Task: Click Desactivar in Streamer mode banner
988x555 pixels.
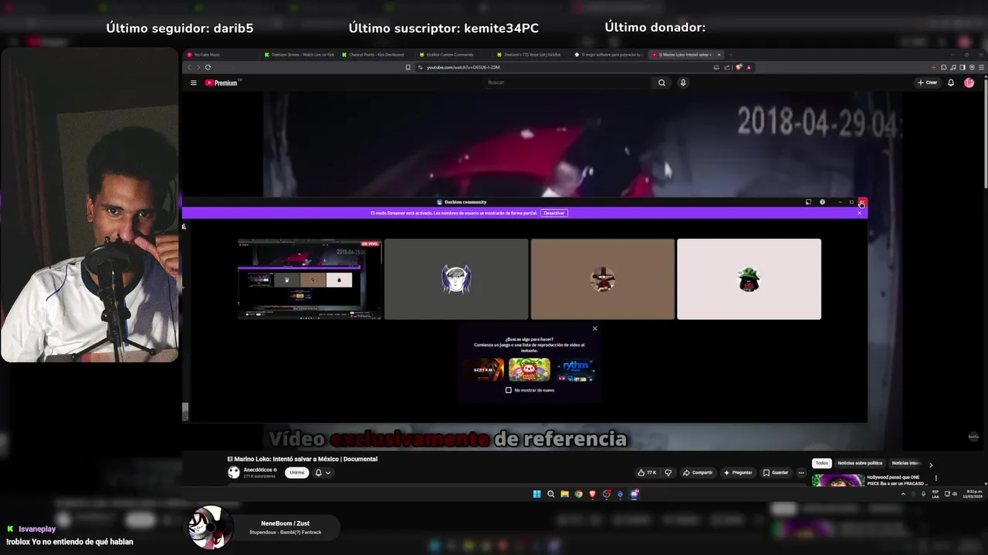Action: tap(554, 213)
